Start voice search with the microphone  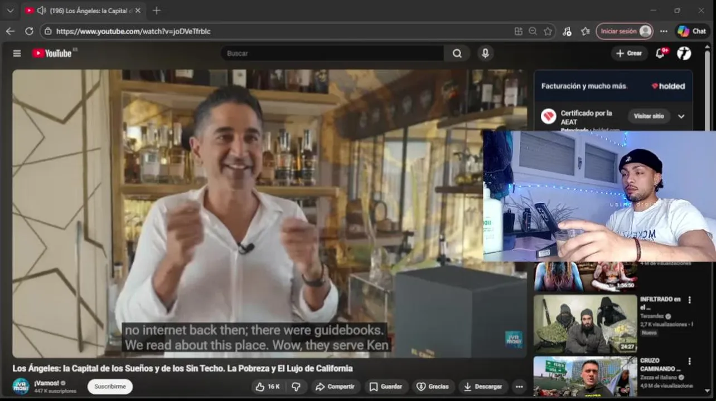pos(485,53)
